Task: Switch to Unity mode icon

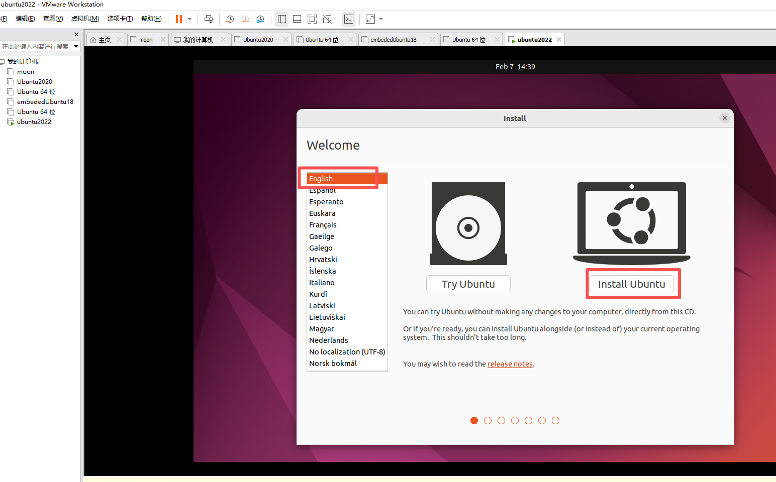Action: 327,19
